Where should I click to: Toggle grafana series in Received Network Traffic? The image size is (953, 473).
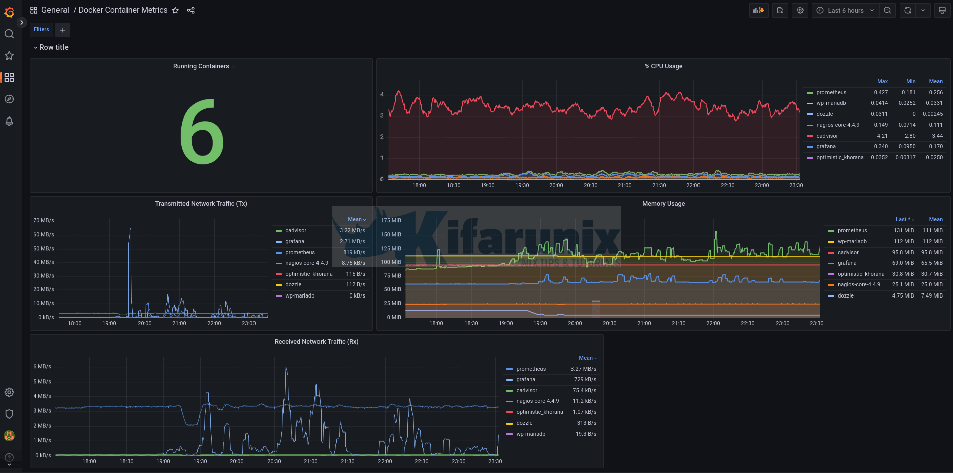pos(525,379)
